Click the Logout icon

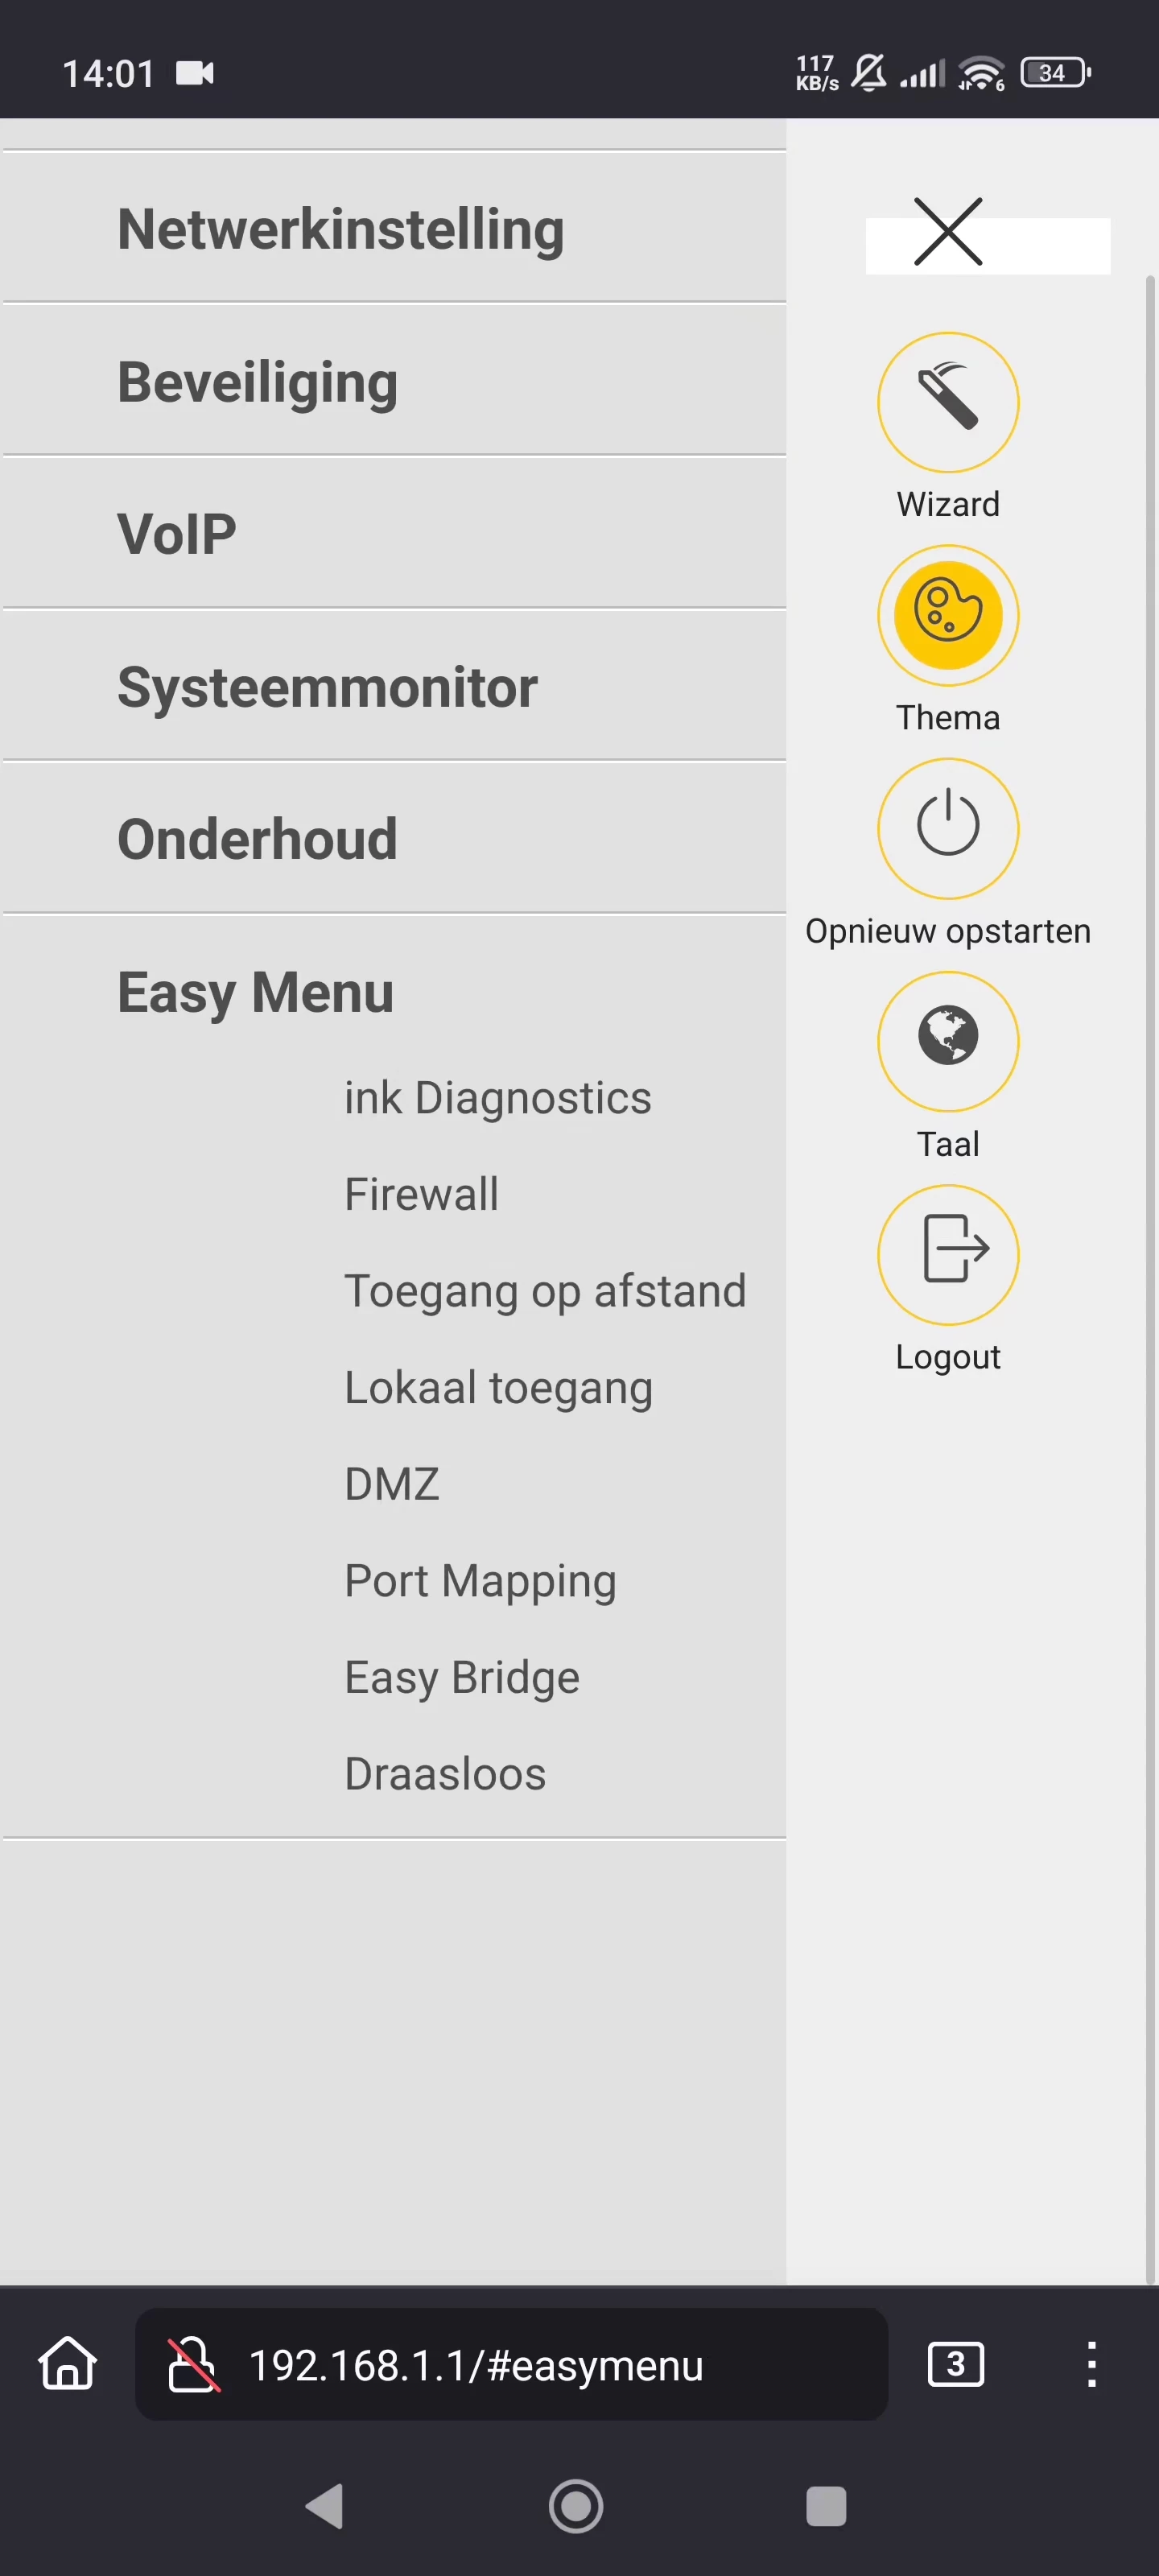coord(948,1254)
